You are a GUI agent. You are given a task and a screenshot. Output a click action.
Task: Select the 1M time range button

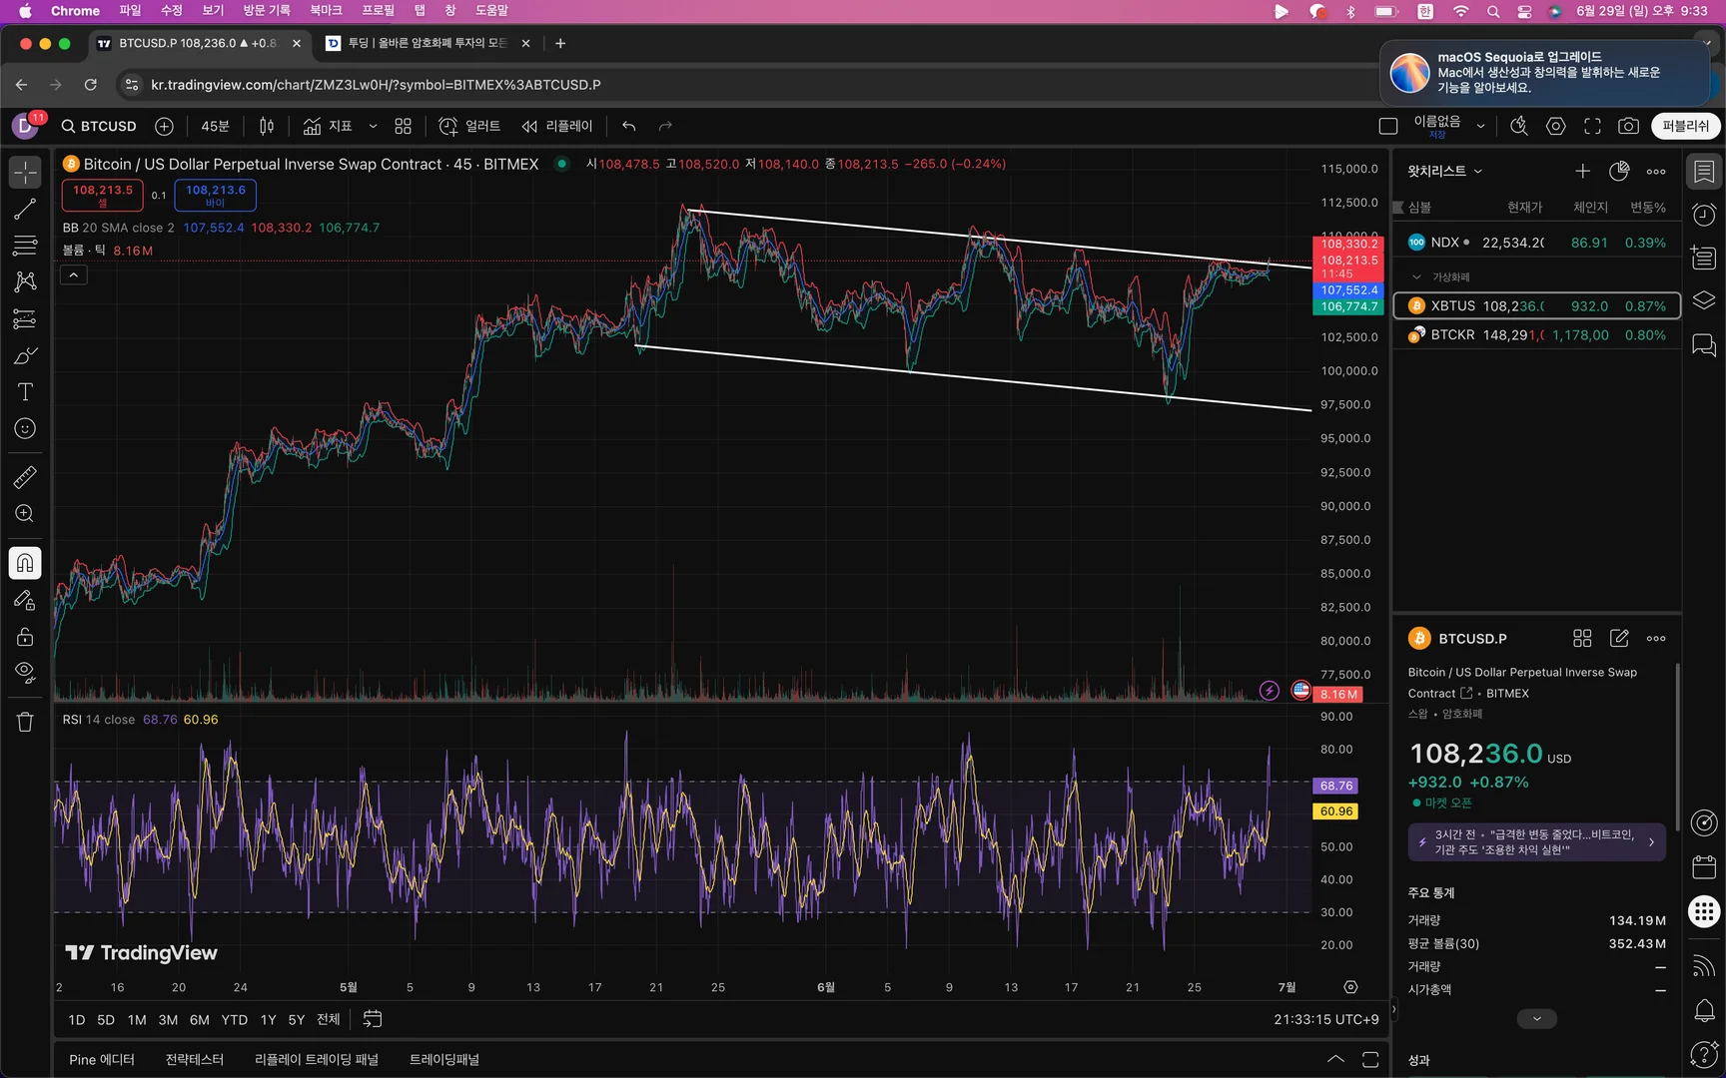pos(137,1019)
